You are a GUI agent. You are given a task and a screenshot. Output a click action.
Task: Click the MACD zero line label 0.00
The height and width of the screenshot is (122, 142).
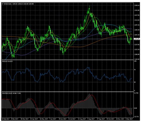136,108
